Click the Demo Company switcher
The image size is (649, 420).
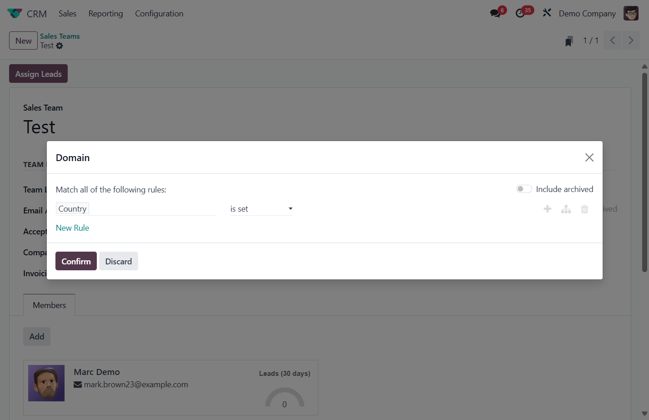[587, 14]
